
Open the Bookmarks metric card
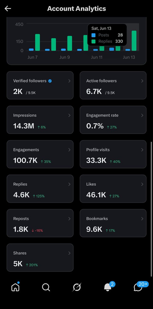tap(113, 223)
